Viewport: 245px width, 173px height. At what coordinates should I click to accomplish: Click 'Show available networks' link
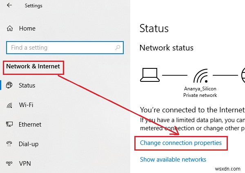pyautogui.click(x=173, y=160)
